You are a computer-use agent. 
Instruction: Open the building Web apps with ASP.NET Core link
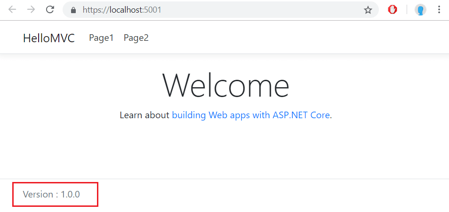[251, 115]
